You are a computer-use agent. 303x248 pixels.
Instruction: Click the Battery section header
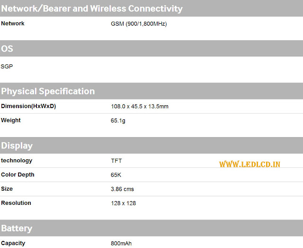pos(17,228)
